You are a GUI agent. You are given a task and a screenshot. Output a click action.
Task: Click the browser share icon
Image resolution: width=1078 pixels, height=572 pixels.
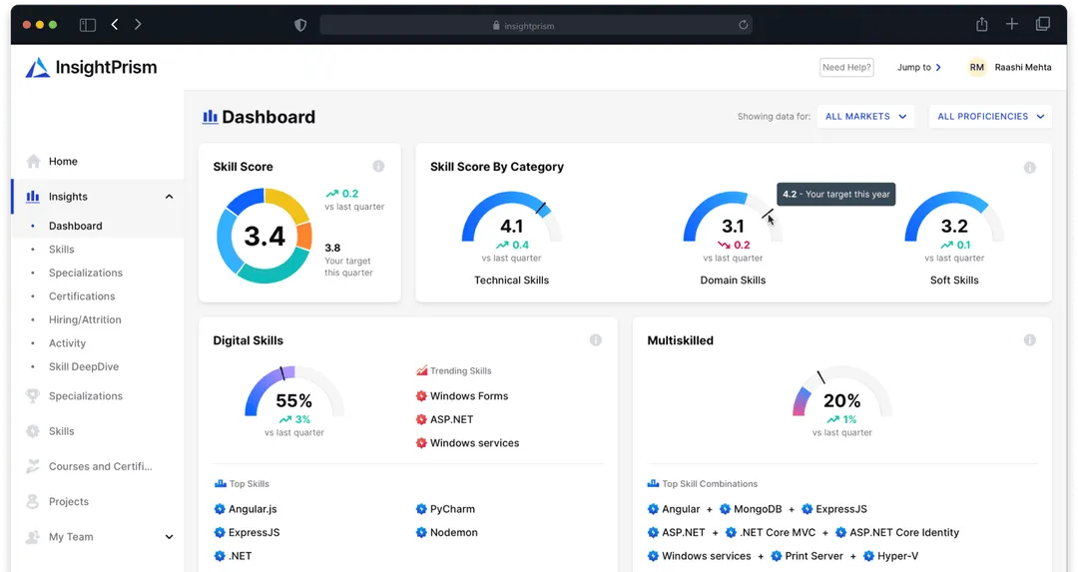click(981, 25)
